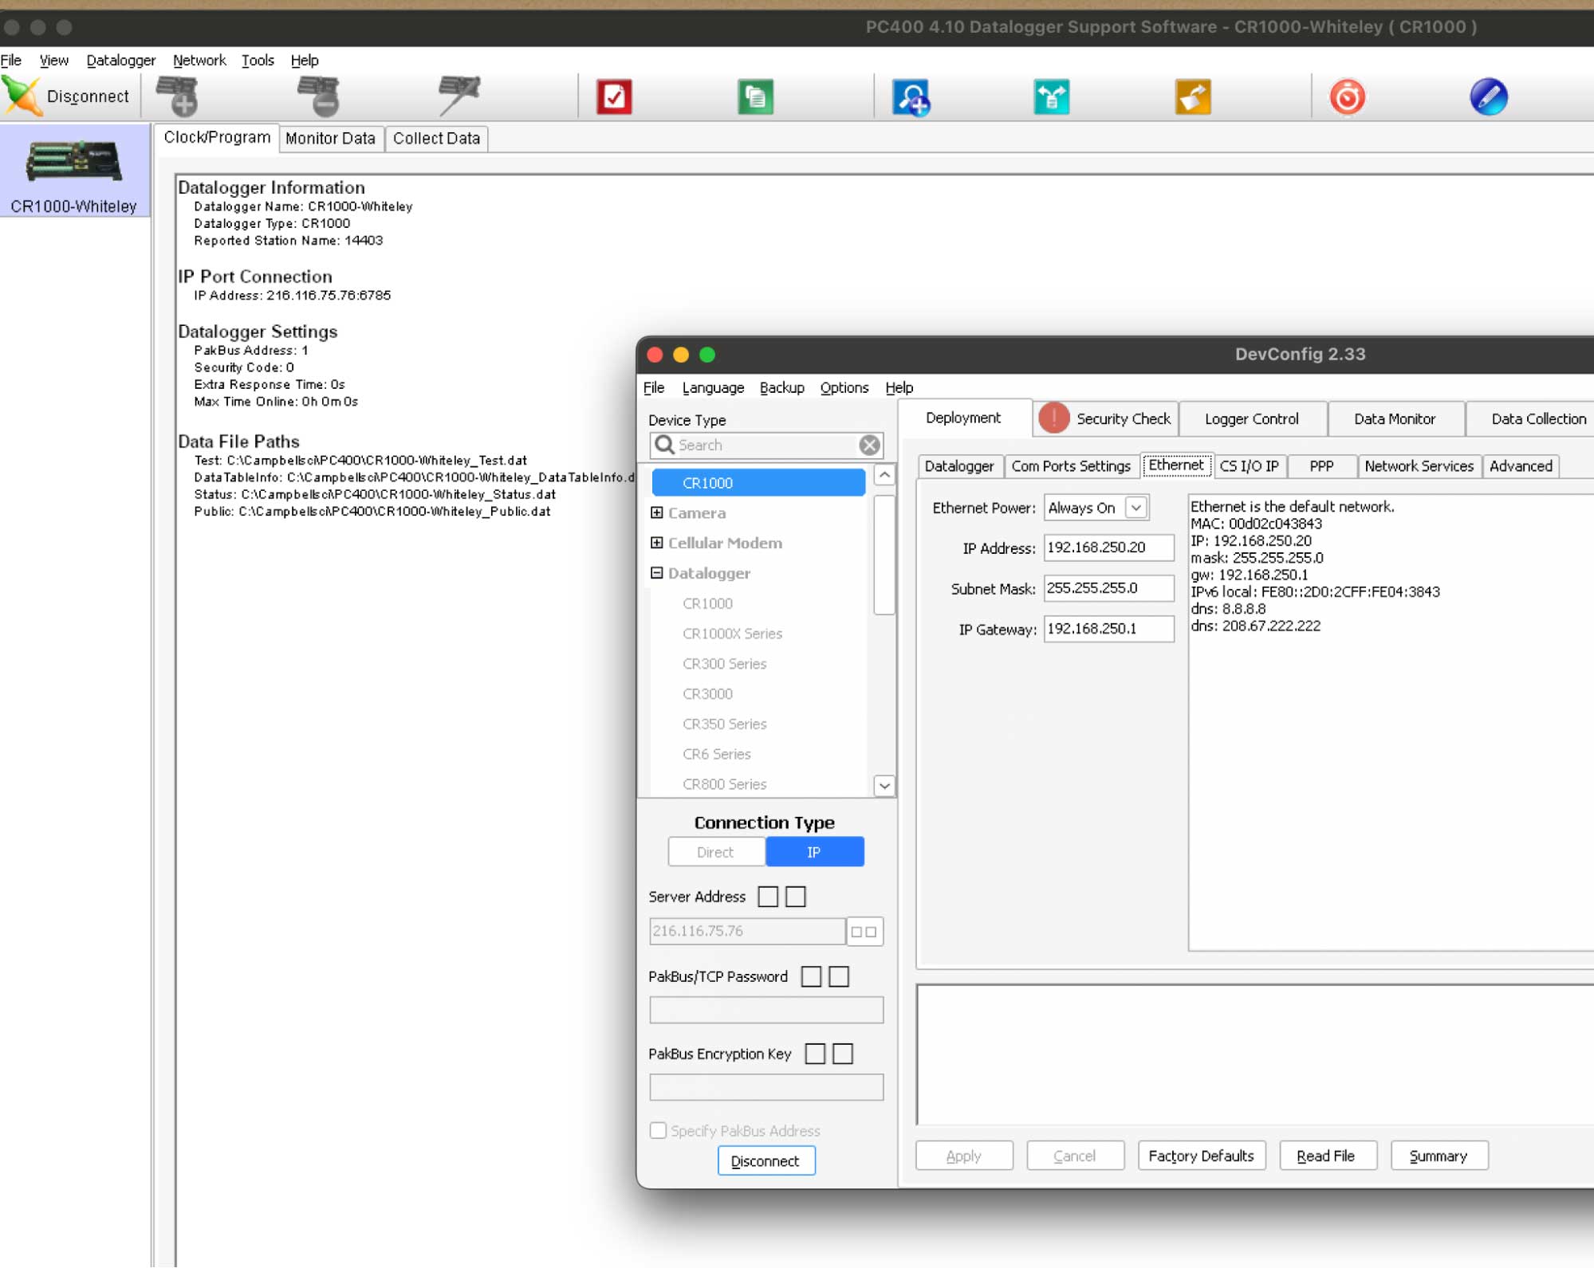Click the blue magnifier with plus icon
This screenshot has height=1268, width=1594.
pyautogui.click(x=911, y=97)
